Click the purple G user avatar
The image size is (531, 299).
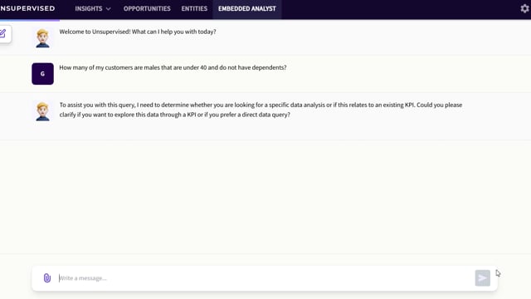[x=42, y=74]
